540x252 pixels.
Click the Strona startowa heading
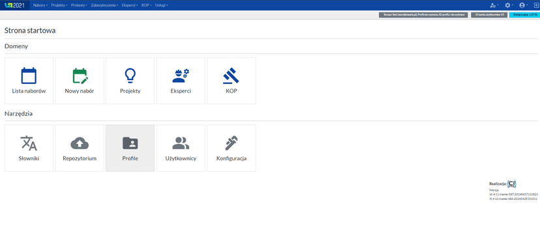[30, 31]
